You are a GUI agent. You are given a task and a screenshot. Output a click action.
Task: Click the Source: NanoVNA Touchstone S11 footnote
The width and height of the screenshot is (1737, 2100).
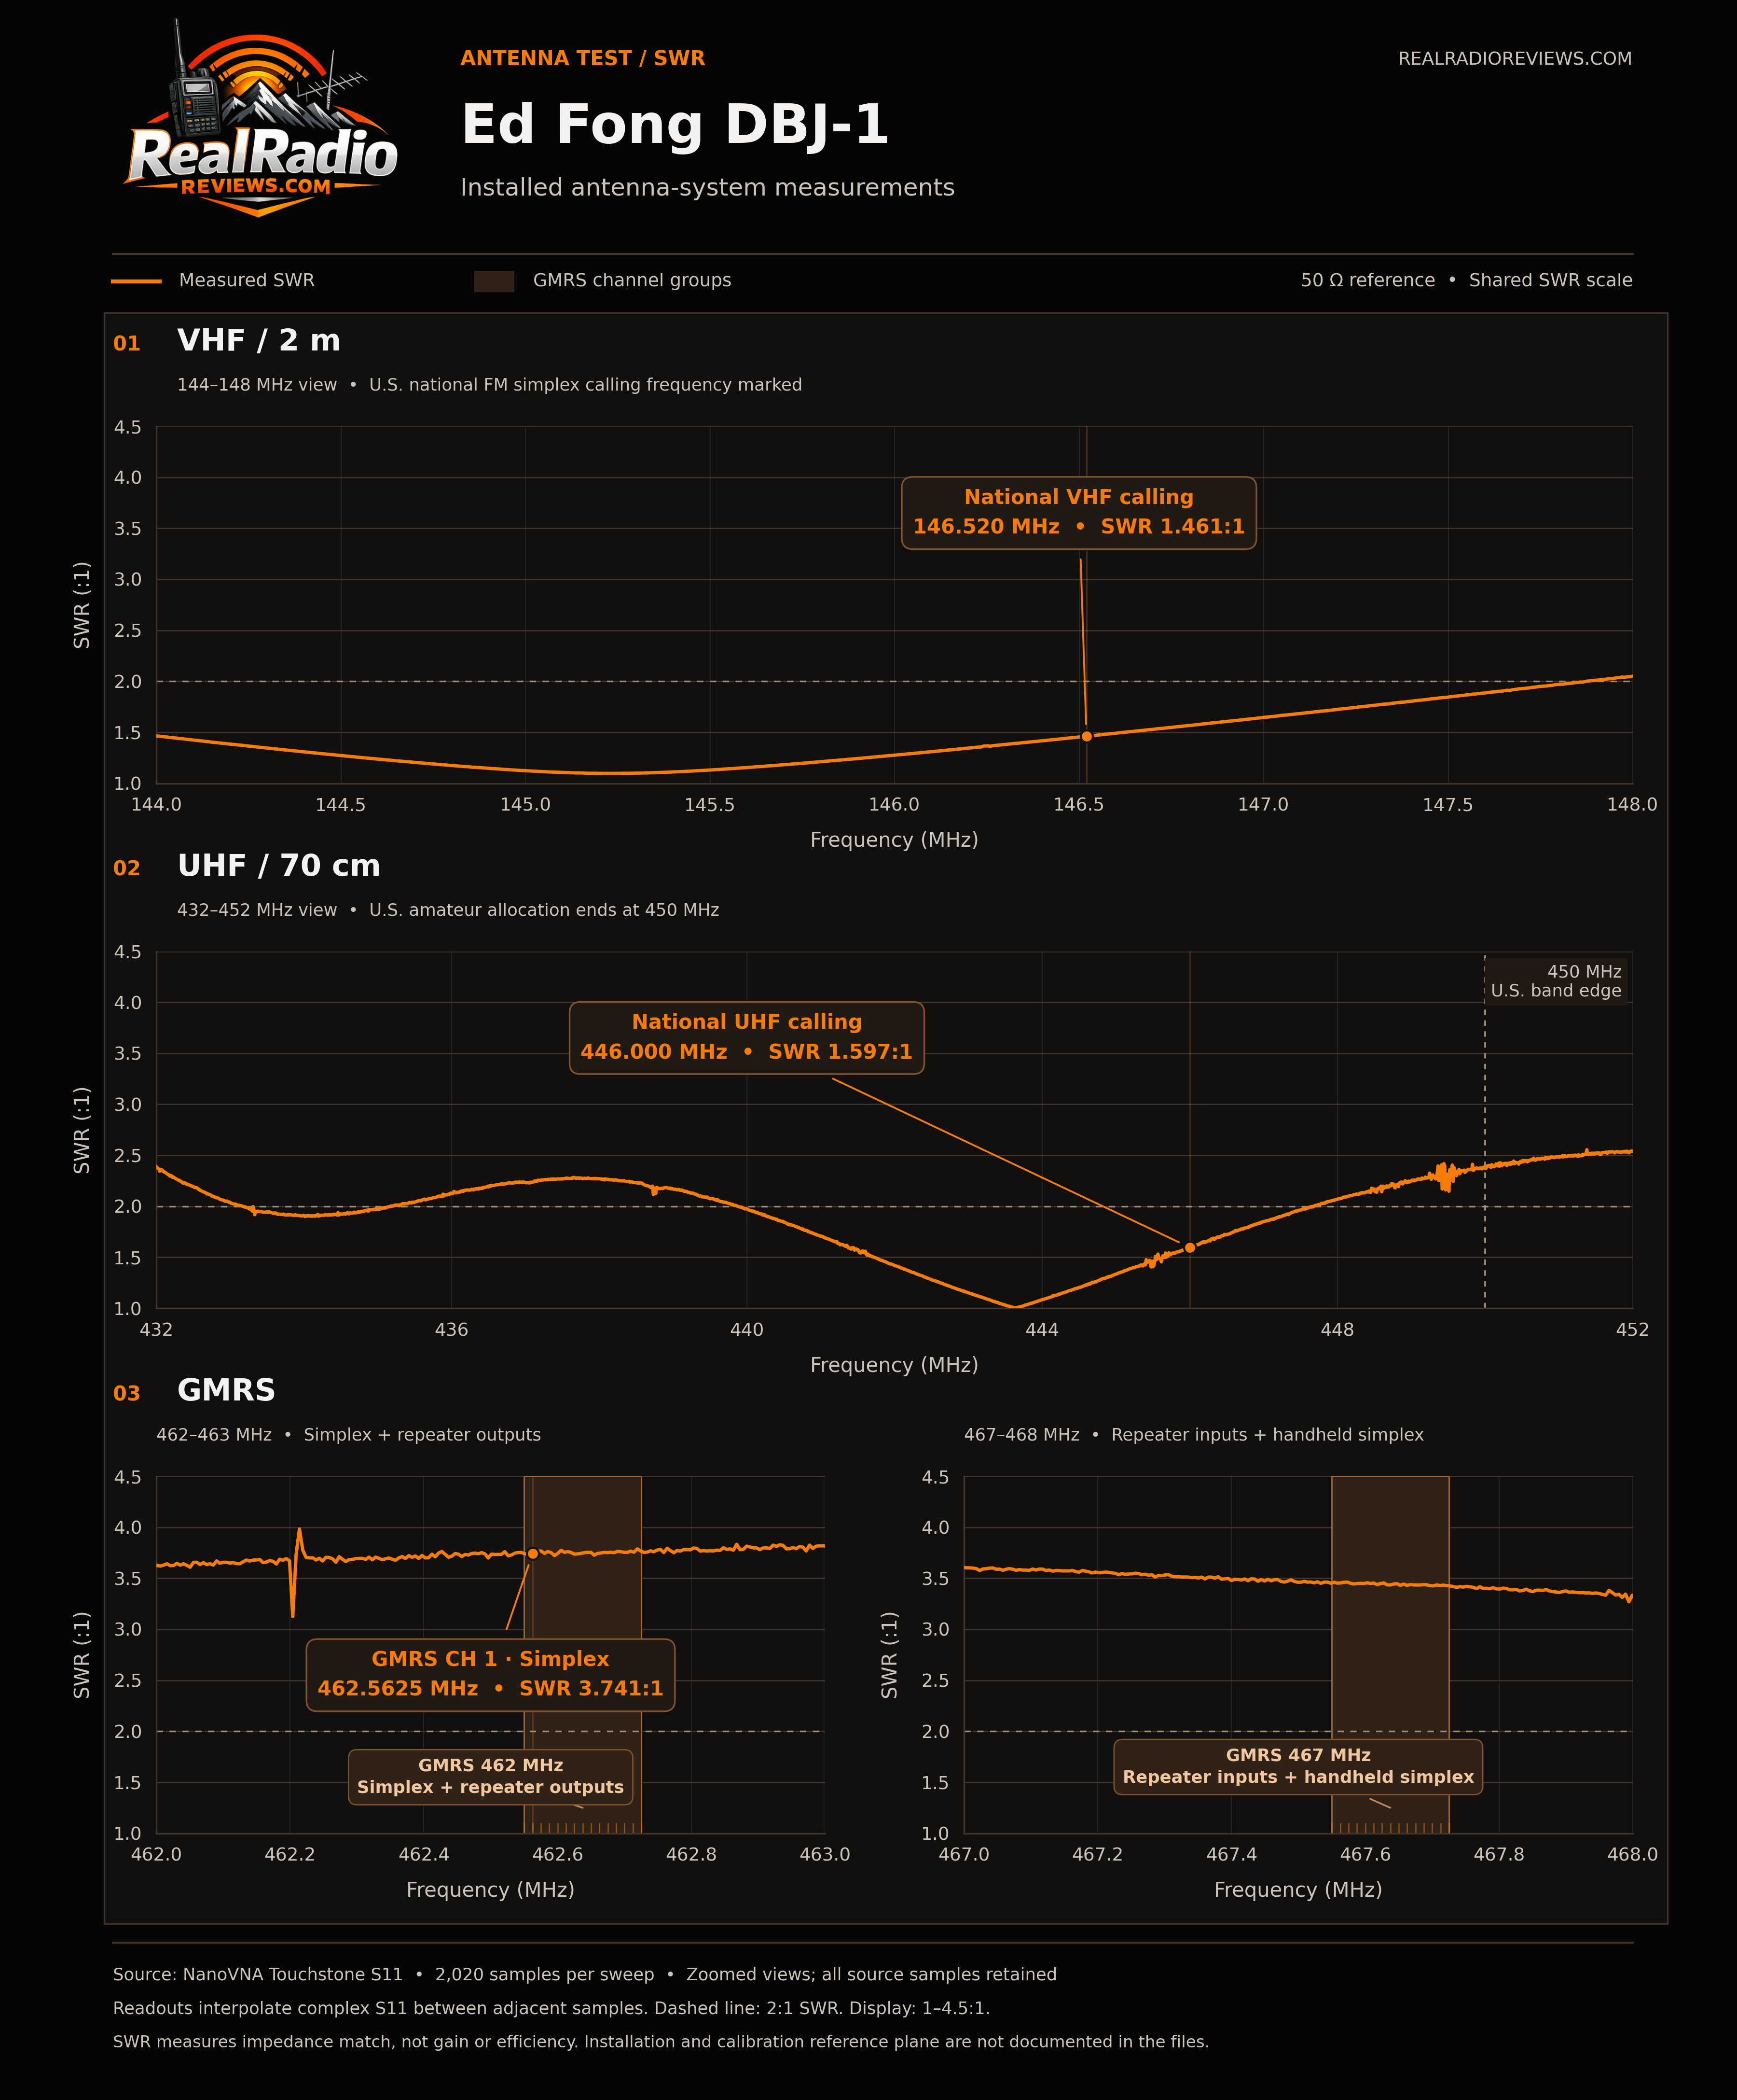(x=585, y=1975)
